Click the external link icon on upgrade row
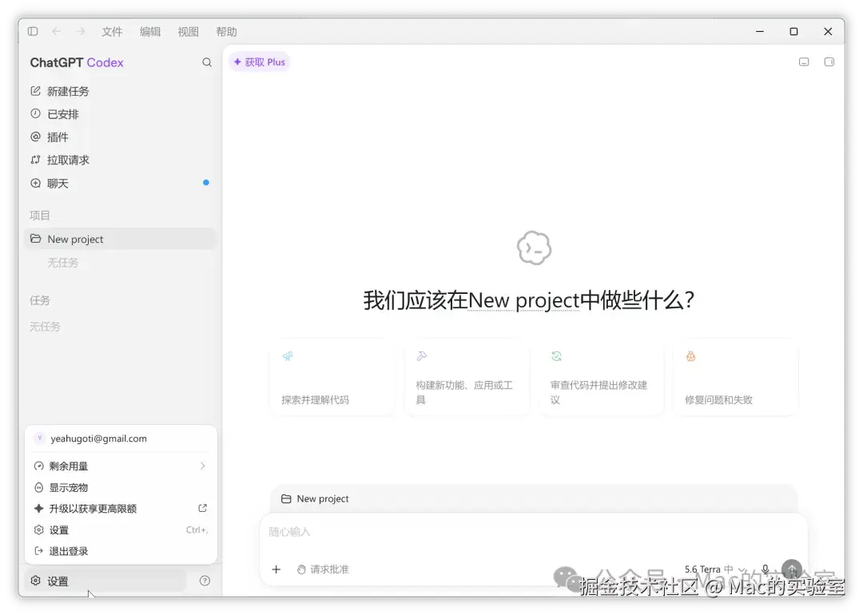Screen dimensions: 863x615 tap(202, 508)
